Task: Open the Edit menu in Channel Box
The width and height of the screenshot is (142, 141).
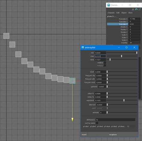Action: coord(118,13)
